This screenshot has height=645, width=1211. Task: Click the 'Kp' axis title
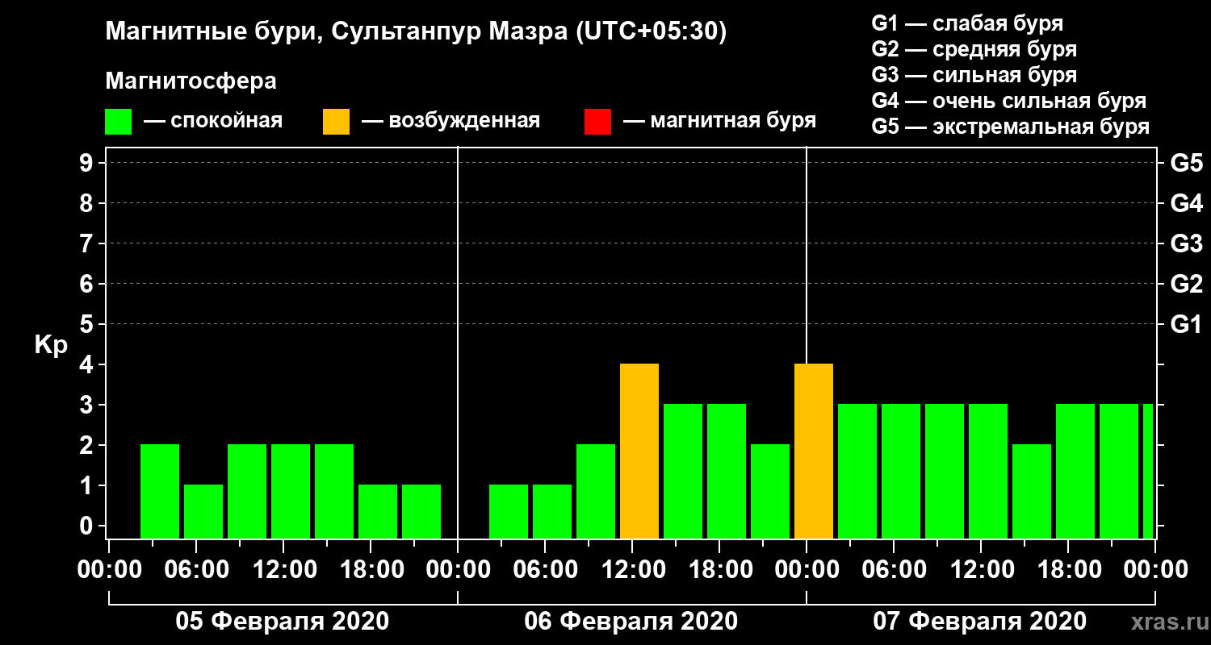51,344
